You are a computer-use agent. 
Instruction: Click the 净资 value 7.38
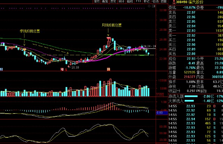pos(192,86)
